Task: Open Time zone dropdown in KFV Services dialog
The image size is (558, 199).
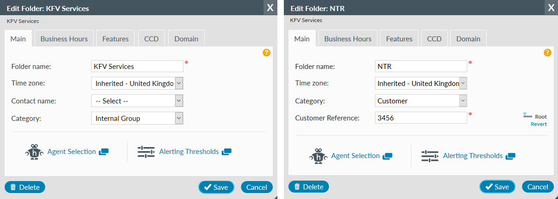Action: click(137, 84)
